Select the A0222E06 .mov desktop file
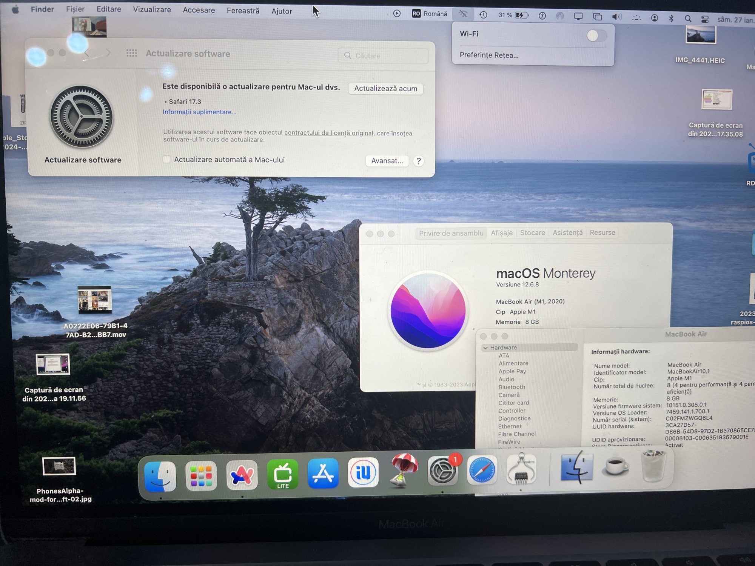Image resolution: width=755 pixels, height=566 pixels. click(95, 312)
